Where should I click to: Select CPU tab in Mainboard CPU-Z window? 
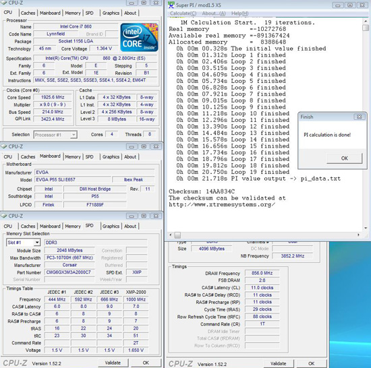(8, 156)
